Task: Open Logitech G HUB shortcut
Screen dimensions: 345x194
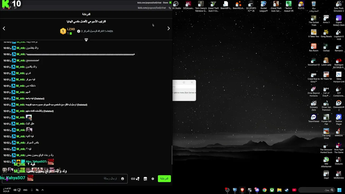Action: coord(339,35)
